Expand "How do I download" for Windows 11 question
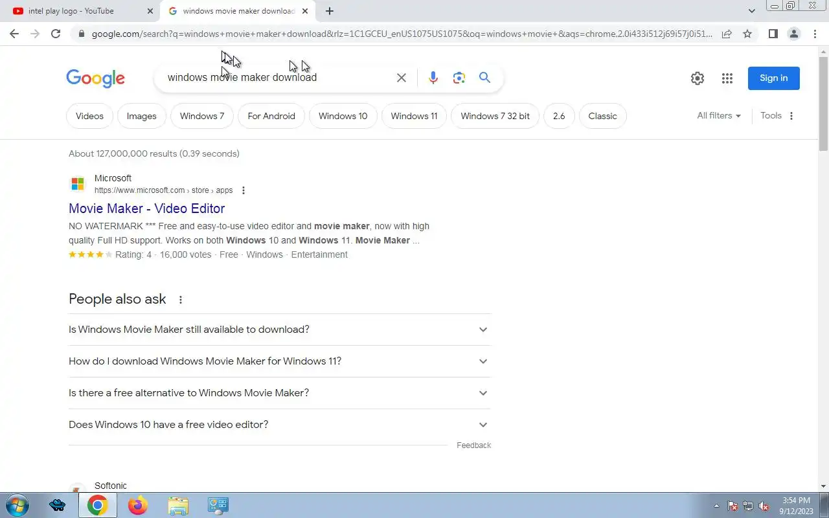Screen dimensions: 829x518 click(x=280, y=361)
